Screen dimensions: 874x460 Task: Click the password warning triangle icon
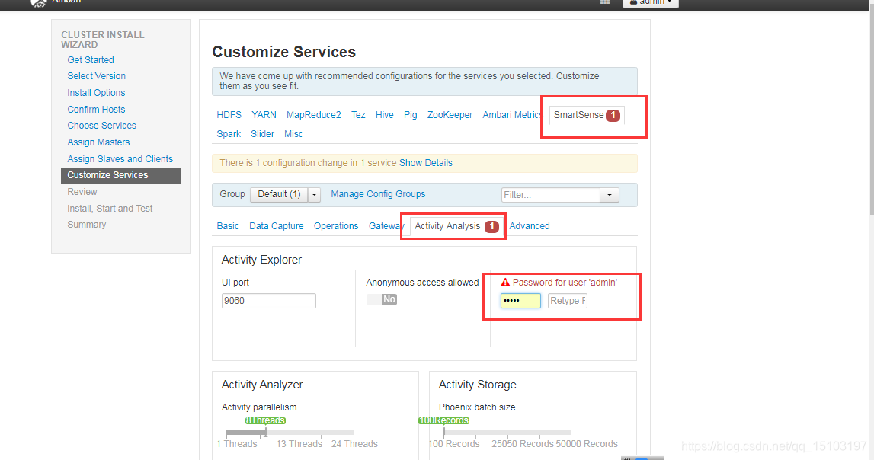(x=505, y=283)
